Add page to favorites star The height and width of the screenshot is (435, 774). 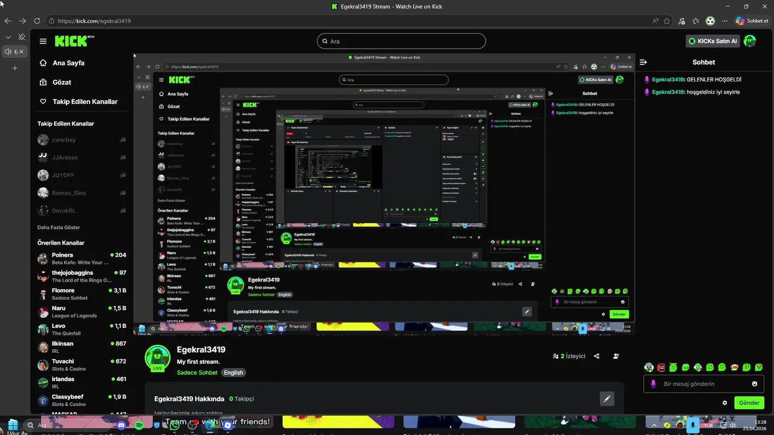coord(667,21)
